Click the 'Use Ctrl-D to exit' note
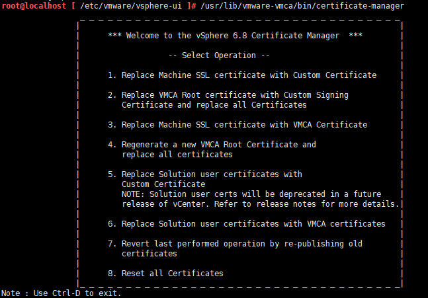Screen dimensions: 428x298 62,293
